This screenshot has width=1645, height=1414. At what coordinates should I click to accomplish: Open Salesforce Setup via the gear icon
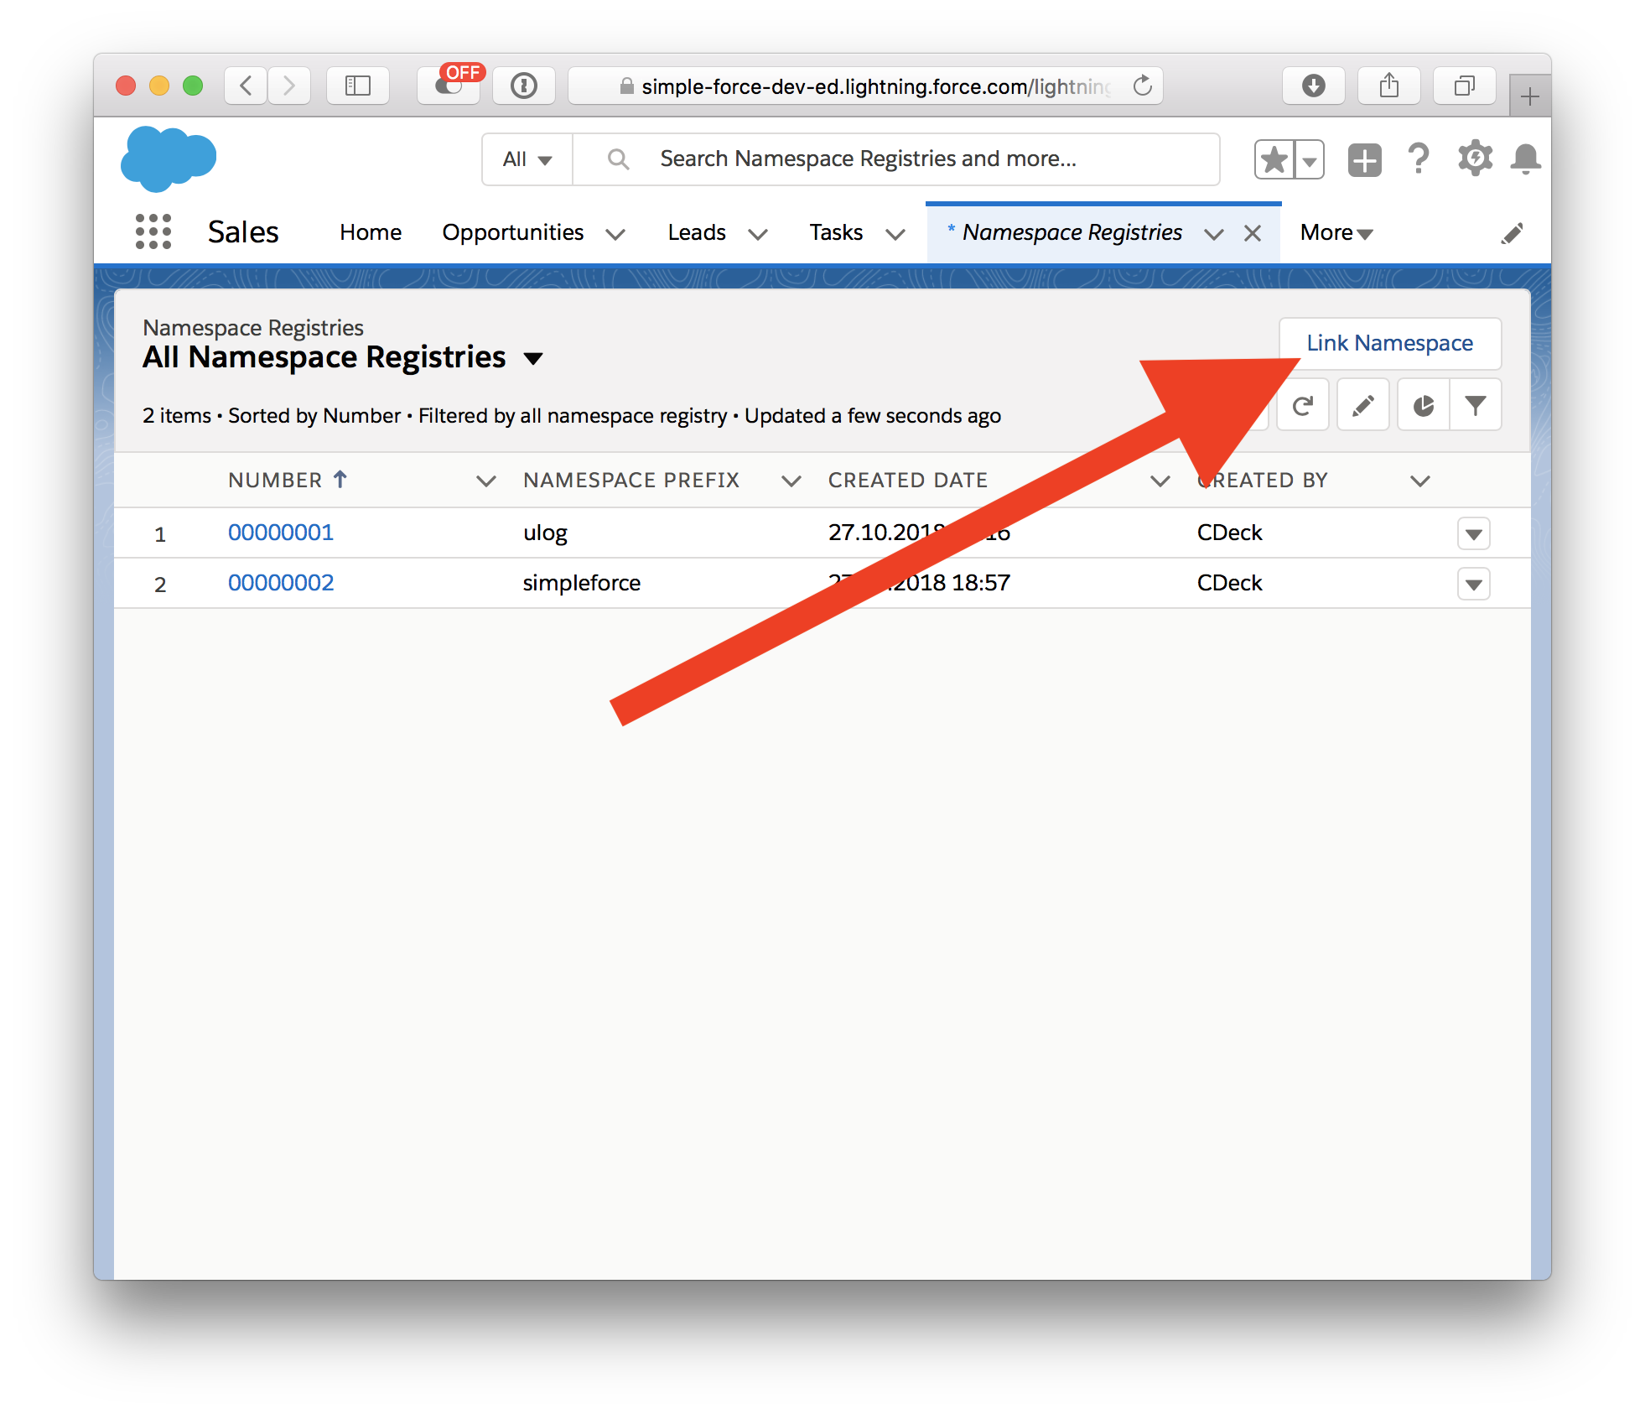click(1474, 159)
